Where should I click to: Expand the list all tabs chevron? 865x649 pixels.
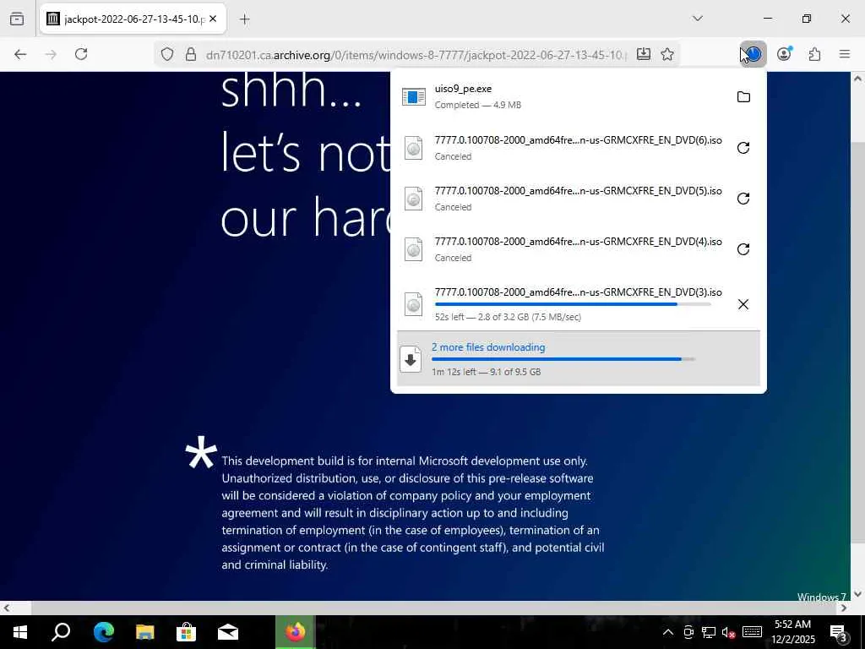698,19
